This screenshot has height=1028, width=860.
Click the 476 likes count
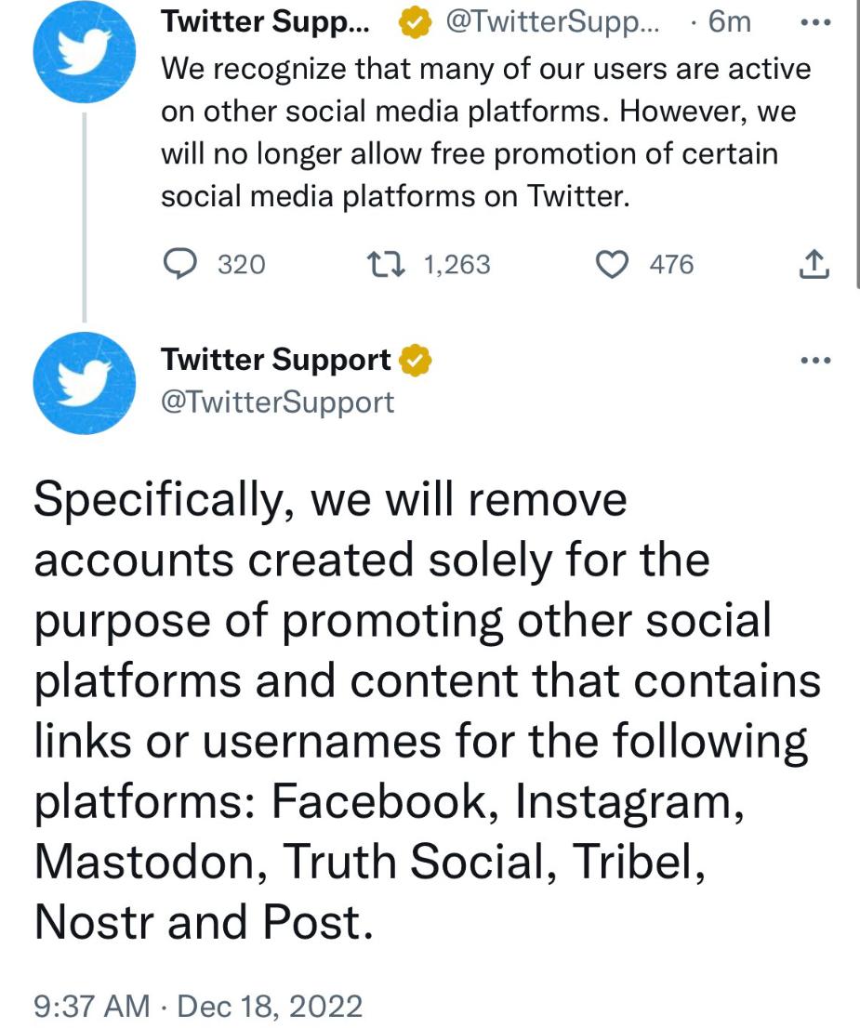pyautogui.click(x=671, y=265)
